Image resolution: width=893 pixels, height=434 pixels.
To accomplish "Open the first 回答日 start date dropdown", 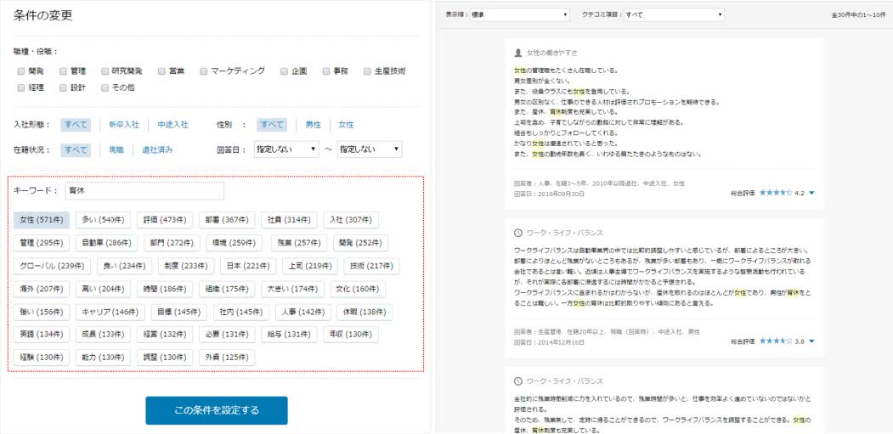I will click(285, 149).
